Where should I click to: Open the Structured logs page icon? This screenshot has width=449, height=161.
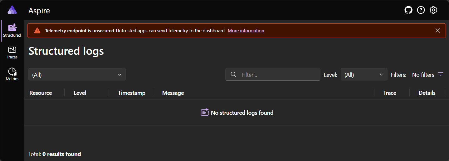pos(12,28)
